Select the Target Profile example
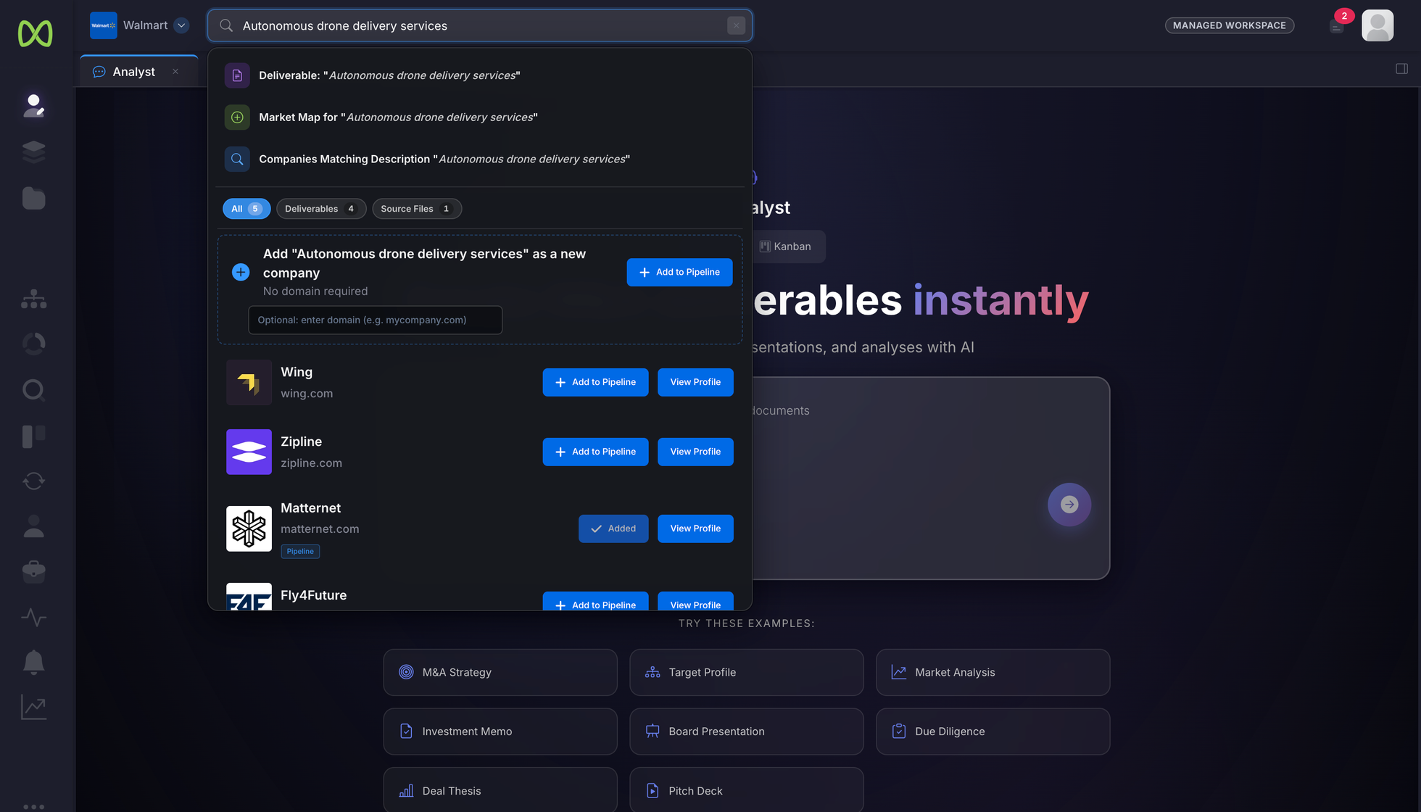Image resolution: width=1421 pixels, height=812 pixels. coord(747,673)
